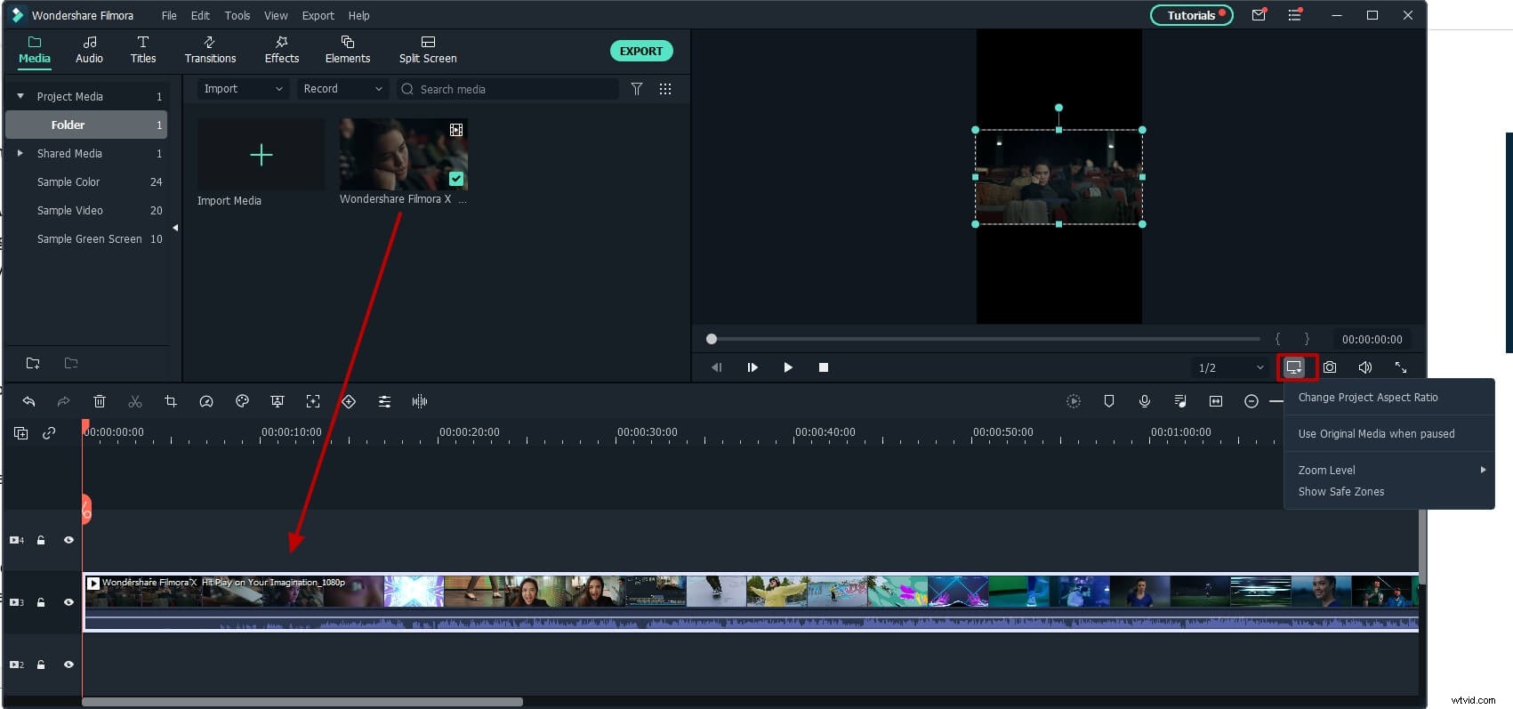The height and width of the screenshot is (709, 1513).
Task: Click the Record Voiceover microphone icon
Action: [1145, 401]
